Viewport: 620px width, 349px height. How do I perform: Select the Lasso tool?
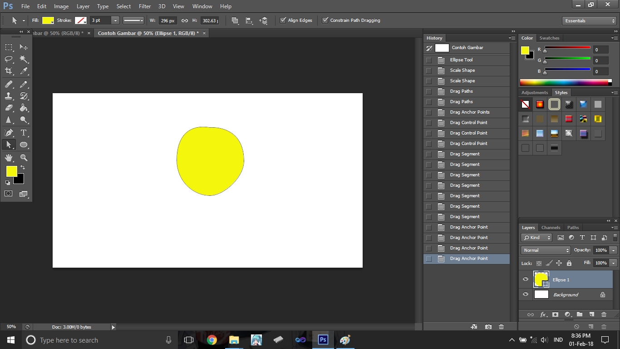click(9, 59)
